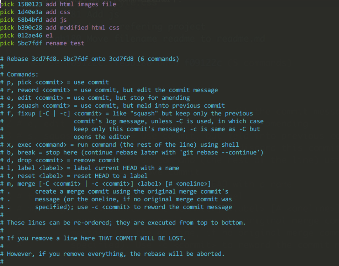Click the 'Commands:' comment heading
Screen dimensions: 339x266
pyautogui.click(x=19, y=75)
